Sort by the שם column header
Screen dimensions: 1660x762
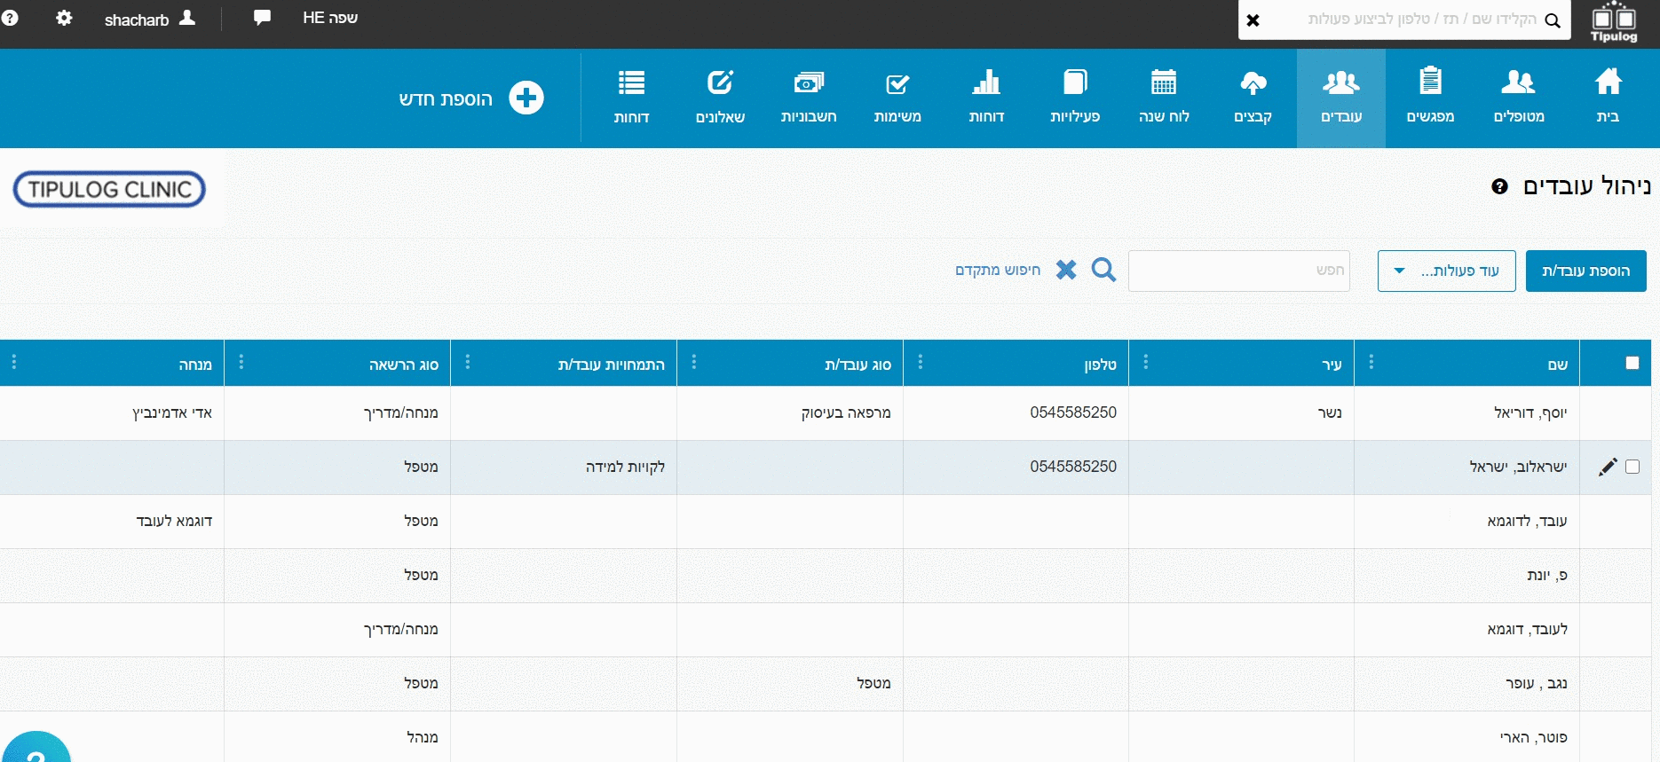coord(1558,365)
